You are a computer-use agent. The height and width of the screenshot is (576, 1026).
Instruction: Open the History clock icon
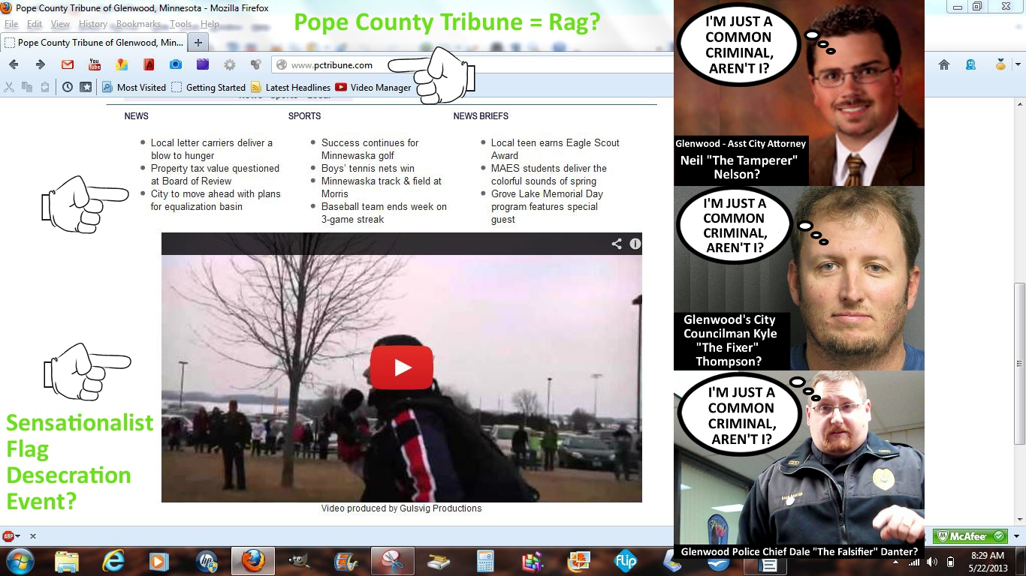(68, 87)
